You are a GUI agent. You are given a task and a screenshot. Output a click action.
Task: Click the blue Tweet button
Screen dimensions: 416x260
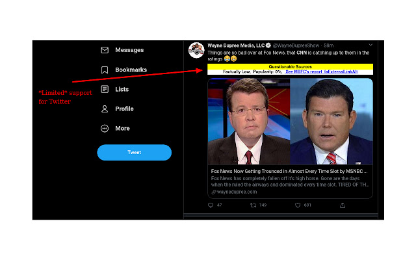pos(135,152)
